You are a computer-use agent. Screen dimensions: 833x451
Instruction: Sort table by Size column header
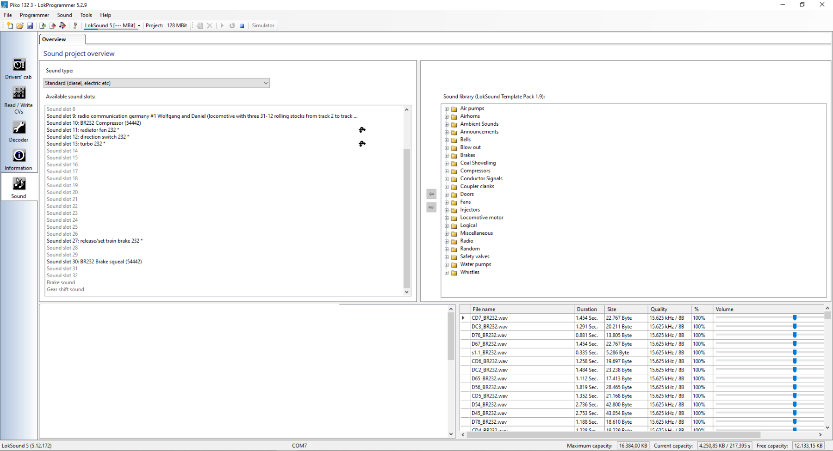tap(626, 309)
